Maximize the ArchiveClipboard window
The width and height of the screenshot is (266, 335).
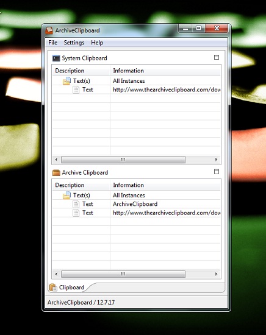point(199,29)
